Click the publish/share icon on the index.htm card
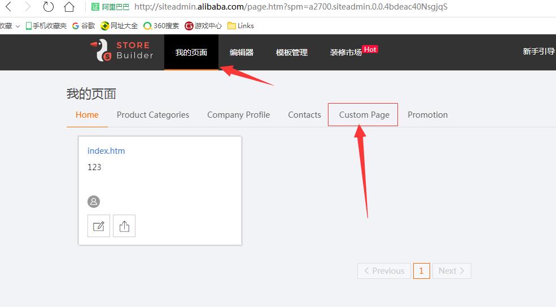This screenshot has width=556, height=307. tap(124, 226)
